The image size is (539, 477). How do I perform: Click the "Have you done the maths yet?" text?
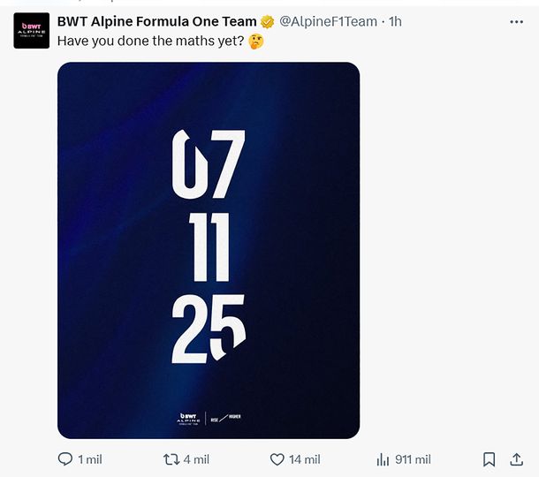click(150, 42)
